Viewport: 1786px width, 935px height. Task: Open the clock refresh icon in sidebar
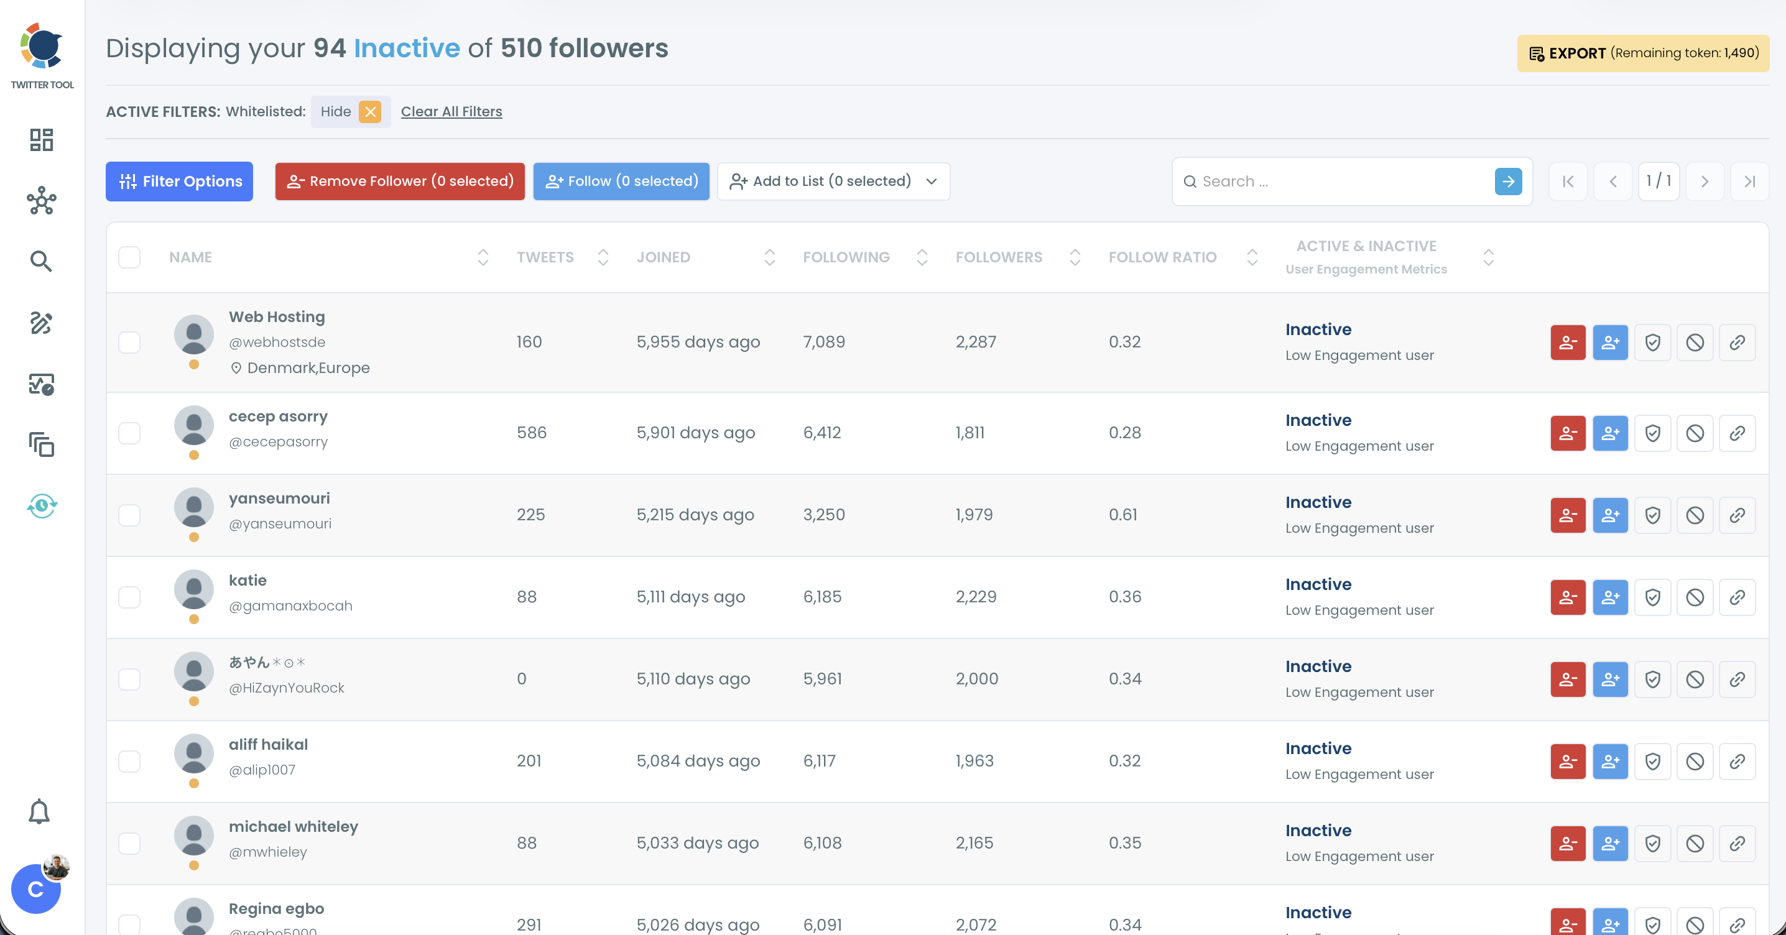pos(42,505)
